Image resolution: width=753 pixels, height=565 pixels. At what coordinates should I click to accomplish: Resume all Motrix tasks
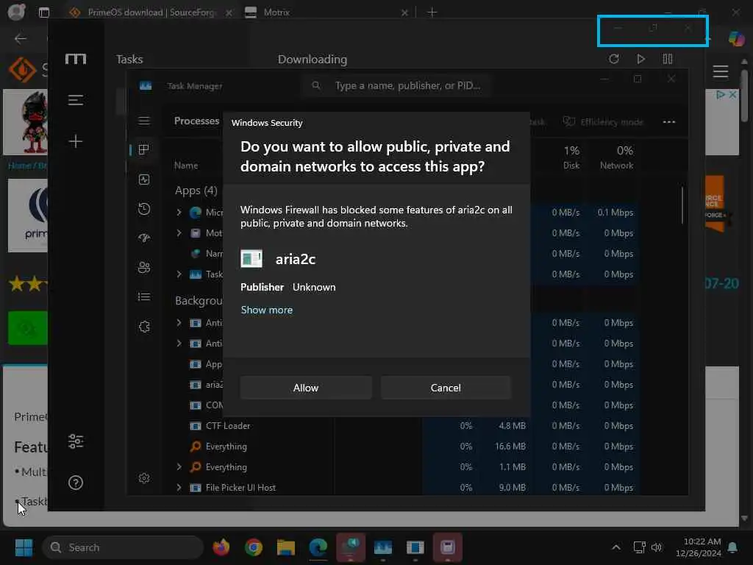pyautogui.click(x=640, y=59)
